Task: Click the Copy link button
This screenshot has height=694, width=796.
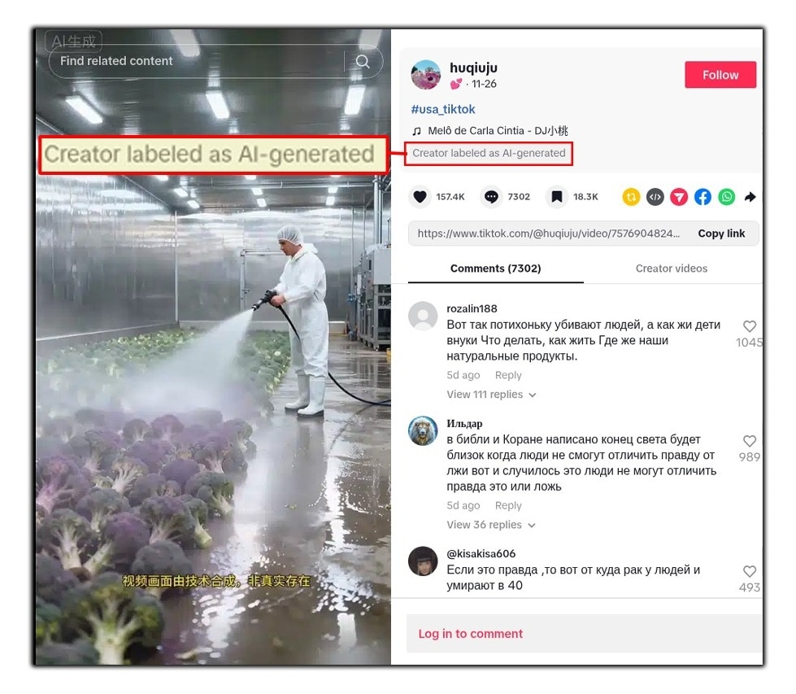Action: pos(721,234)
